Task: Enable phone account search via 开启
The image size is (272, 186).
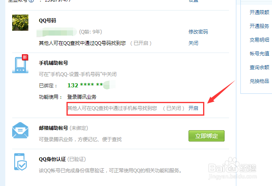Action: 193,108
